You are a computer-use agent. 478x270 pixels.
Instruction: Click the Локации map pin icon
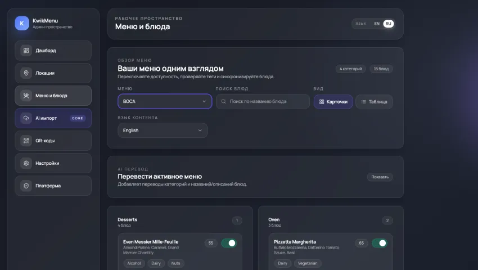pyautogui.click(x=26, y=73)
